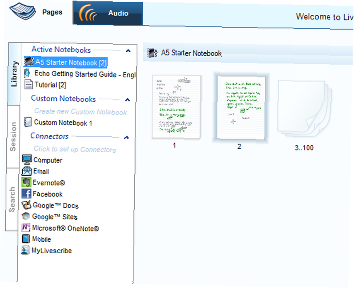Open the Session side tab
Image resolution: width=354 pixels, height=289 pixels.
point(13,136)
